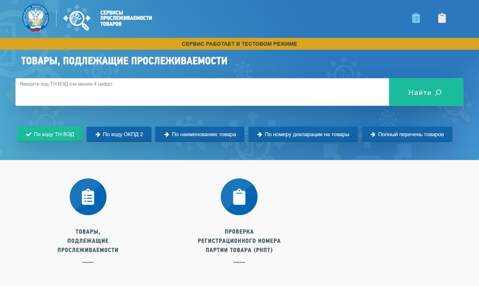Click the large Товары, подлежащие прослеживаемости circle icon
This screenshot has width=479, height=286.
88,197
